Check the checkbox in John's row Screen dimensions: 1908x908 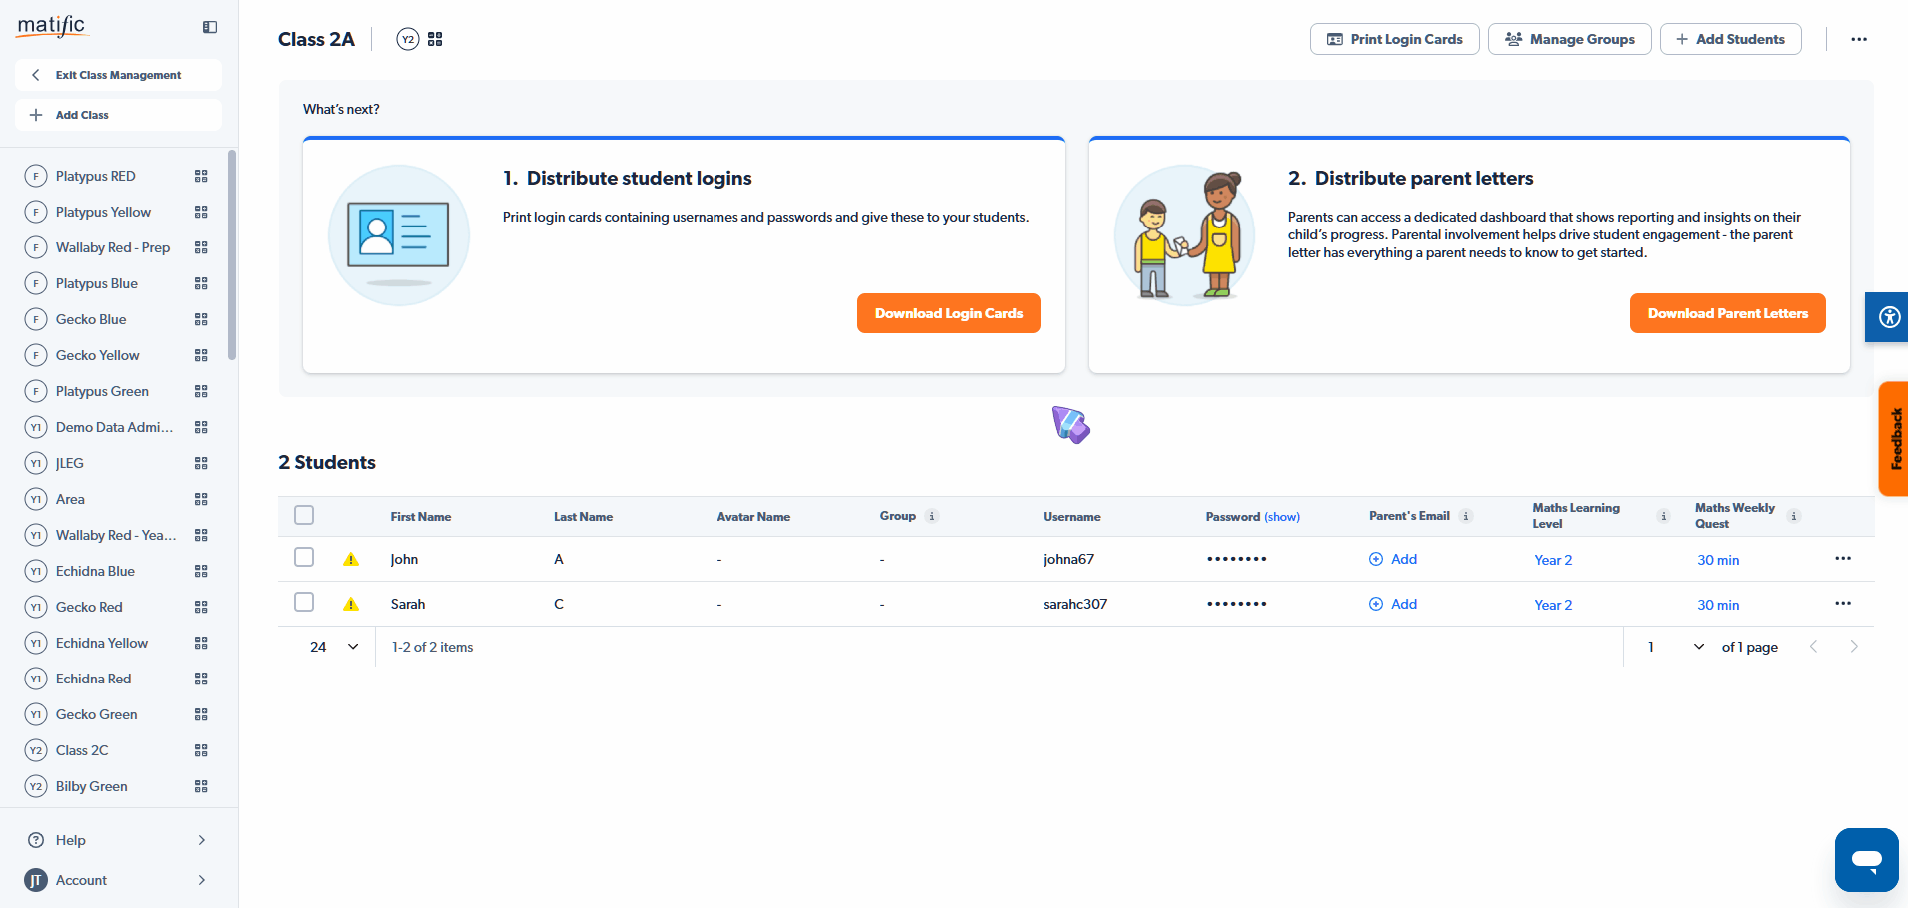303,557
